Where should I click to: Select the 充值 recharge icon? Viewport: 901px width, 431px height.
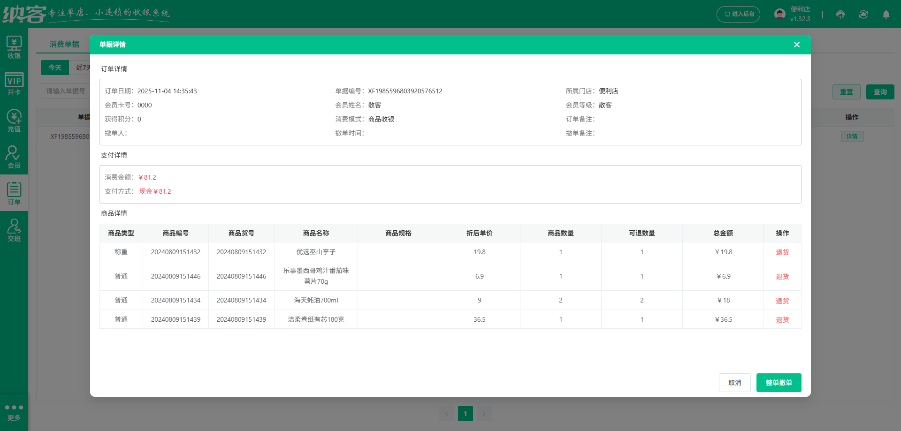(x=14, y=120)
